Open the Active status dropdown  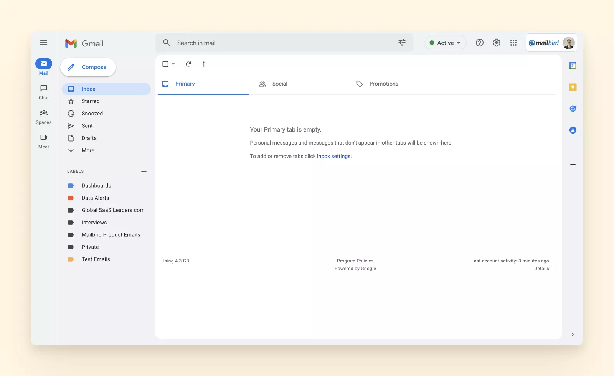(445, 43)
